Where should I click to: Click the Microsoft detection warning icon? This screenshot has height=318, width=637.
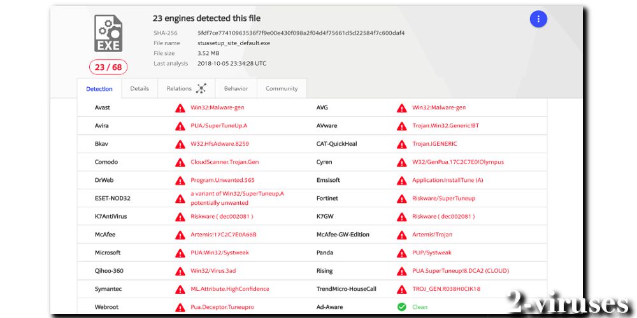(180, 253)
